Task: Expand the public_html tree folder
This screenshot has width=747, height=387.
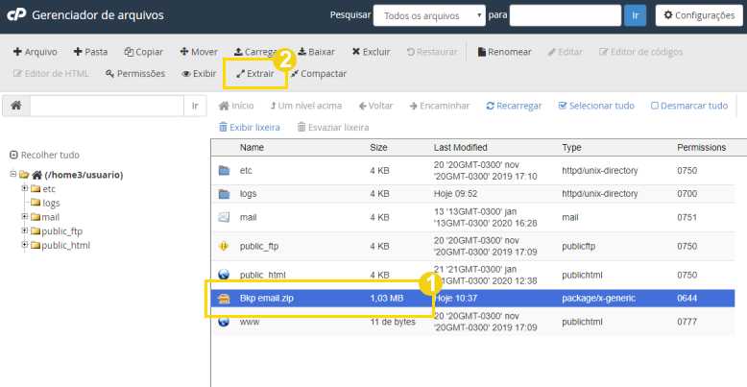Action: coord(24,245)
